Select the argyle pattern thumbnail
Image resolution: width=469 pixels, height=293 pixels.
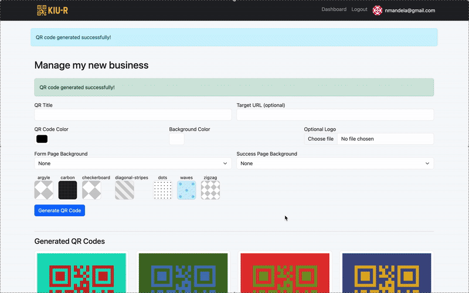[43, 190]
